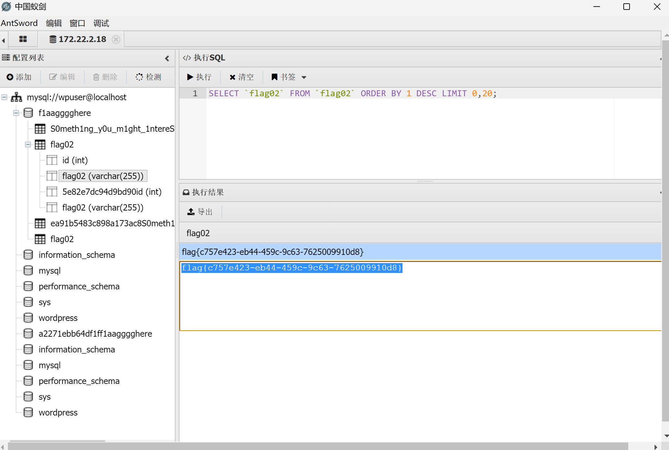Click the column icon beside 5e82e7dc94d9bd90id
Screen dimensions: 669x450
[52, 192]
